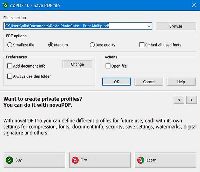This screenshot has width=200, height=172.
Task: Click the Try novaPDF button
Action: [x=100, y=160]
